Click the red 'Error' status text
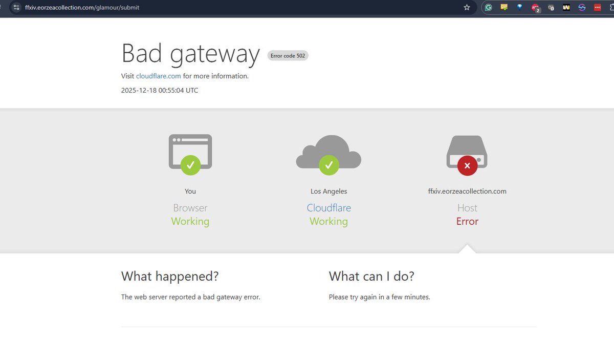 click(x=467, y=221)
